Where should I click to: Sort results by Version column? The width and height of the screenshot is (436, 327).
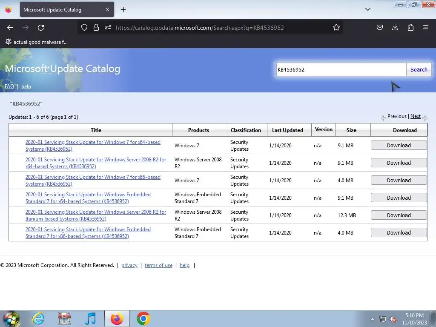coord(324,129)
